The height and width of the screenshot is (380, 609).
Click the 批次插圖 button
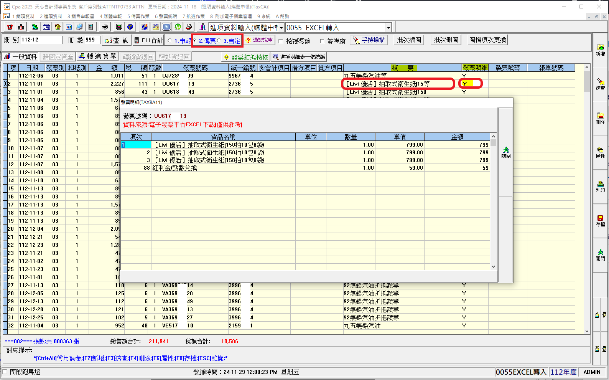(x=408, y=40)
